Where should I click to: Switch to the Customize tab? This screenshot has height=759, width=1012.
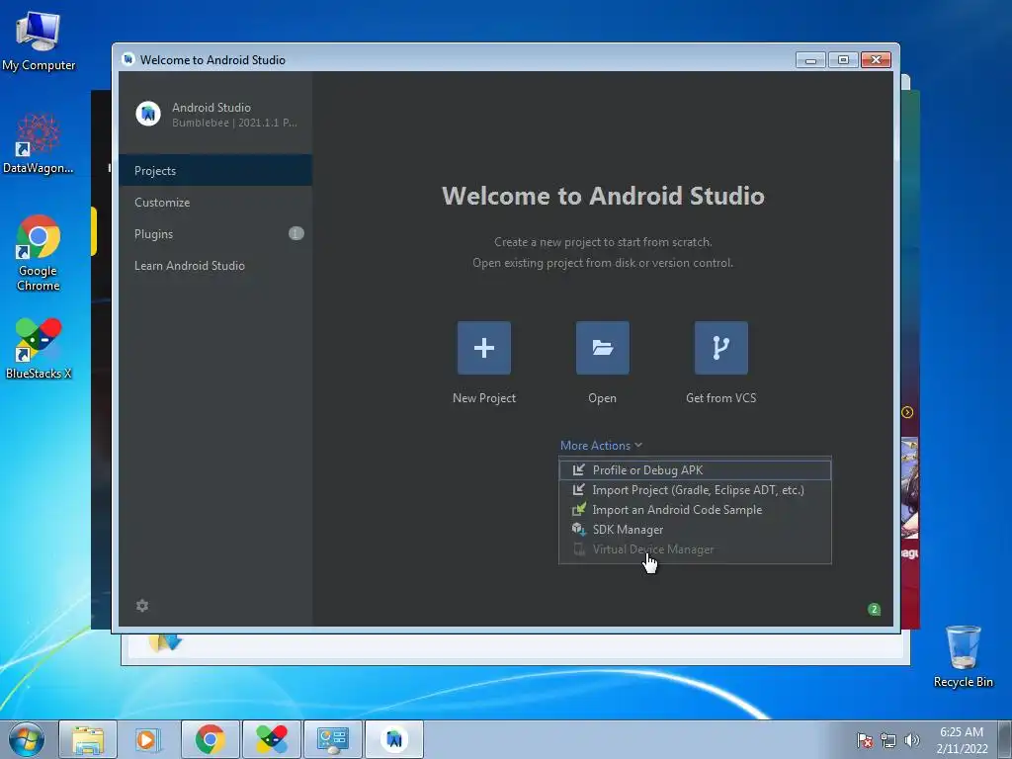click(215, 202)
